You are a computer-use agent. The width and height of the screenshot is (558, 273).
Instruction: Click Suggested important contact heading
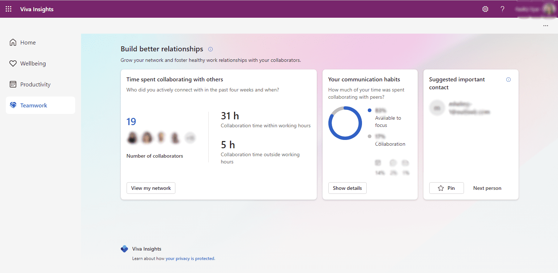pos(457,83)
